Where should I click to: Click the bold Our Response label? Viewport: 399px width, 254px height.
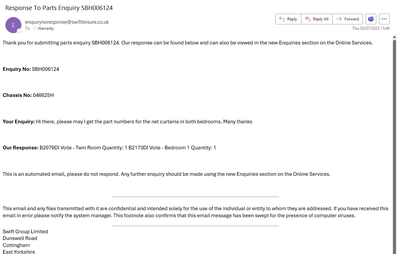tap(21, 148)
